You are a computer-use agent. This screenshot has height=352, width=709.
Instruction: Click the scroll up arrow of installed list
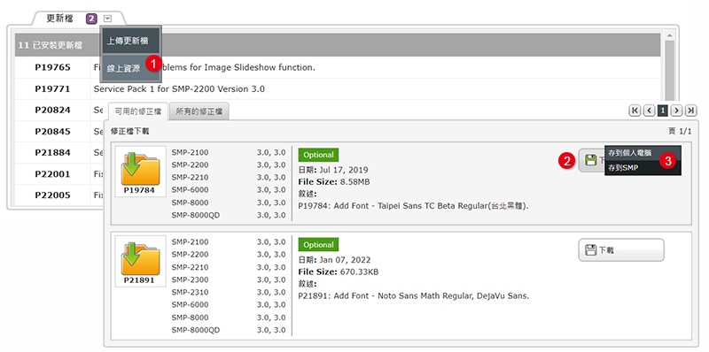pyautogui.click(x=669, y=35)
